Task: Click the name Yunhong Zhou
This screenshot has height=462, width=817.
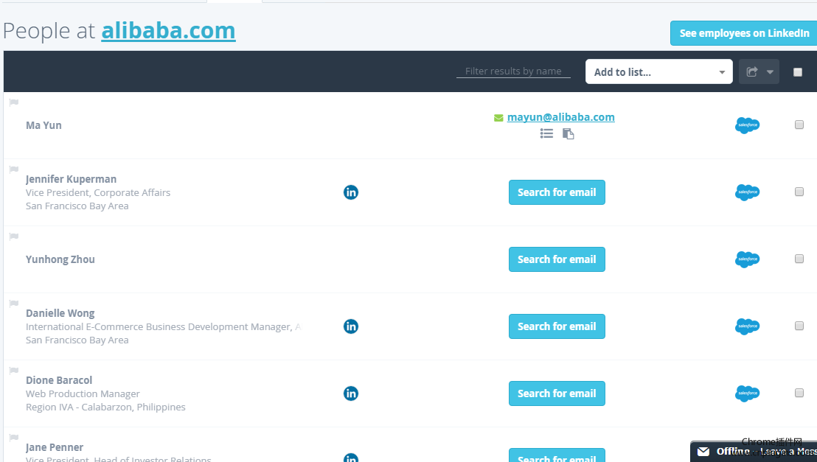Action: pyautogui.click(x=60, y=259)
